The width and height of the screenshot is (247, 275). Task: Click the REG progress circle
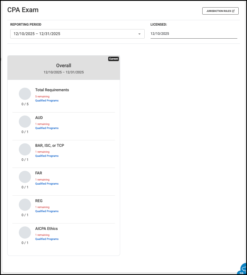click(25, 205)
